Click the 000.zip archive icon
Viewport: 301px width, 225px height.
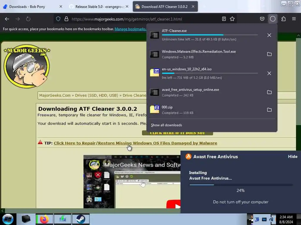point(155,110)
